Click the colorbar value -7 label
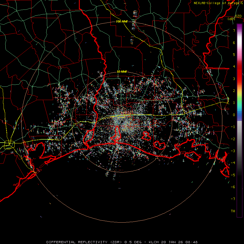This screenshot has height=244, width=244. (233, 199)
